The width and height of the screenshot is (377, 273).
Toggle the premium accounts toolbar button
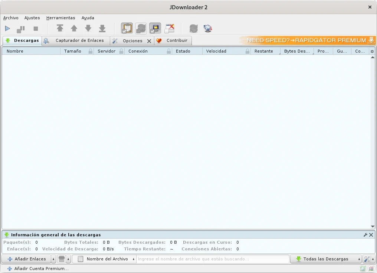coord(155,29)
